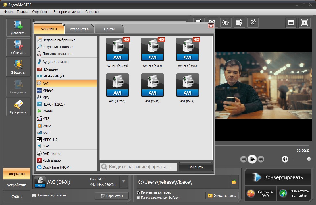Screen dimensions: 316x205
Task: Select the AVI (DivX) format icon
Action: (x=188, y=85)
